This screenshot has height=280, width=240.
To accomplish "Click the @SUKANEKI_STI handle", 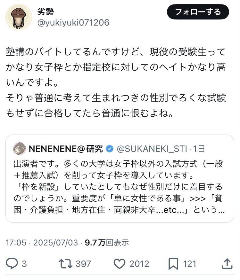I will (x=152, y=149).
